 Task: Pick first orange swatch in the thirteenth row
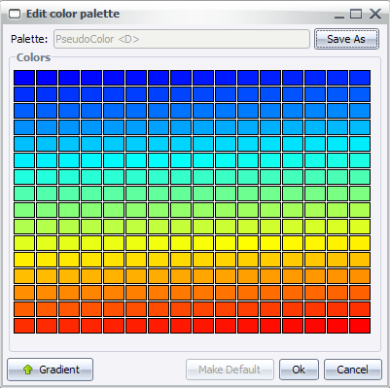point(24,276)
